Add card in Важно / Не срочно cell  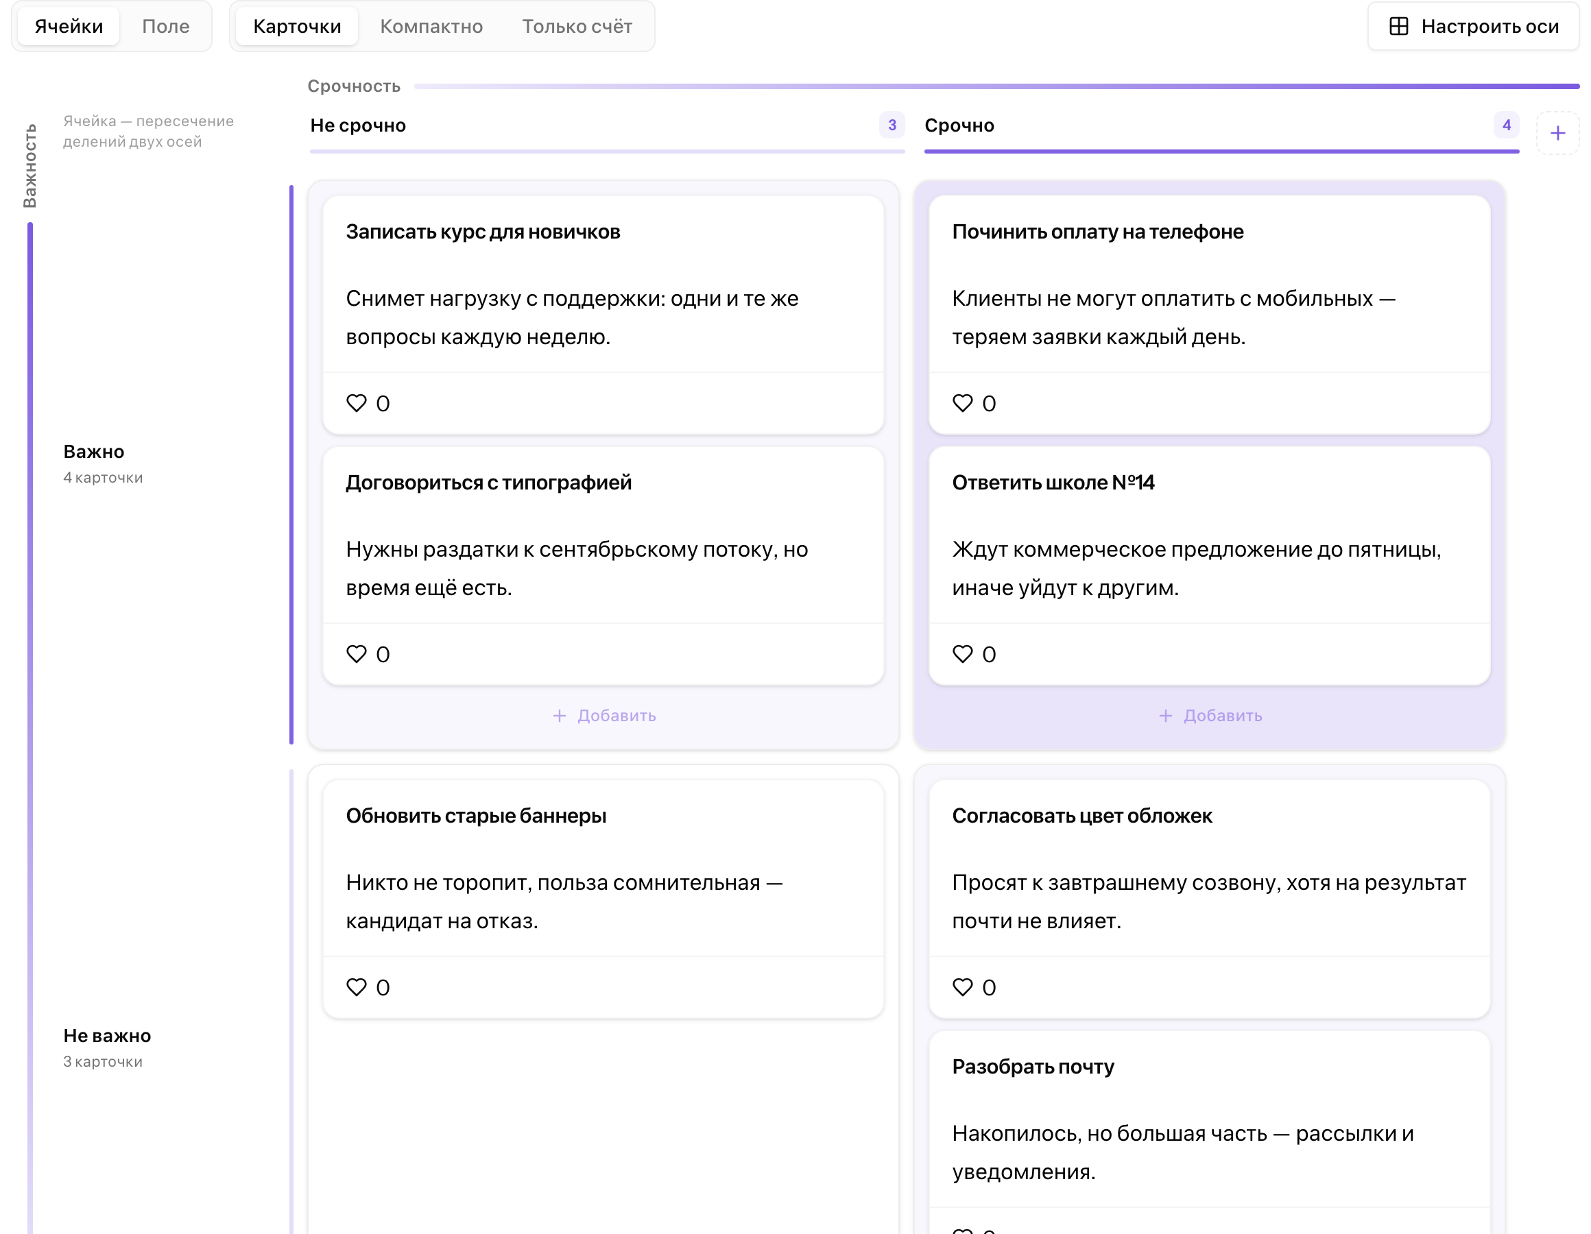click(604, 715)
